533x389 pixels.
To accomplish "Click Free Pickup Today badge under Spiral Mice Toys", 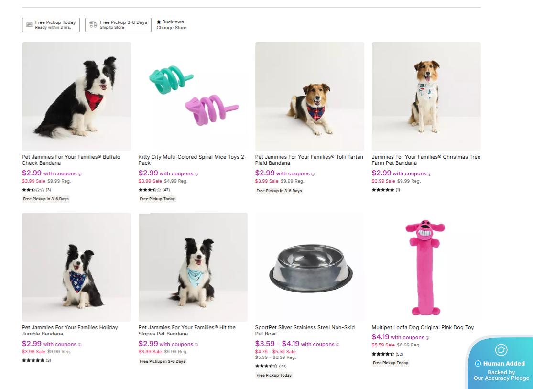I will pyautogui.click(x=157, y=198).
